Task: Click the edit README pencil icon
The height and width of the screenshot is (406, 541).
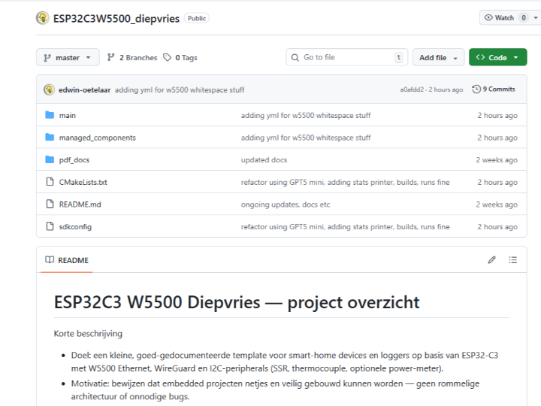Action: [491, 260]
